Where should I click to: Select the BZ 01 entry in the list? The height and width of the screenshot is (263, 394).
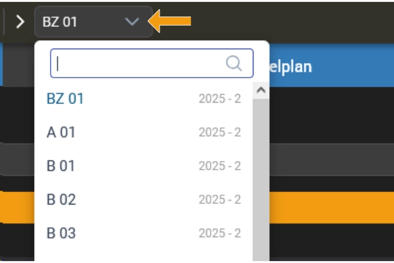click(66, 99)
